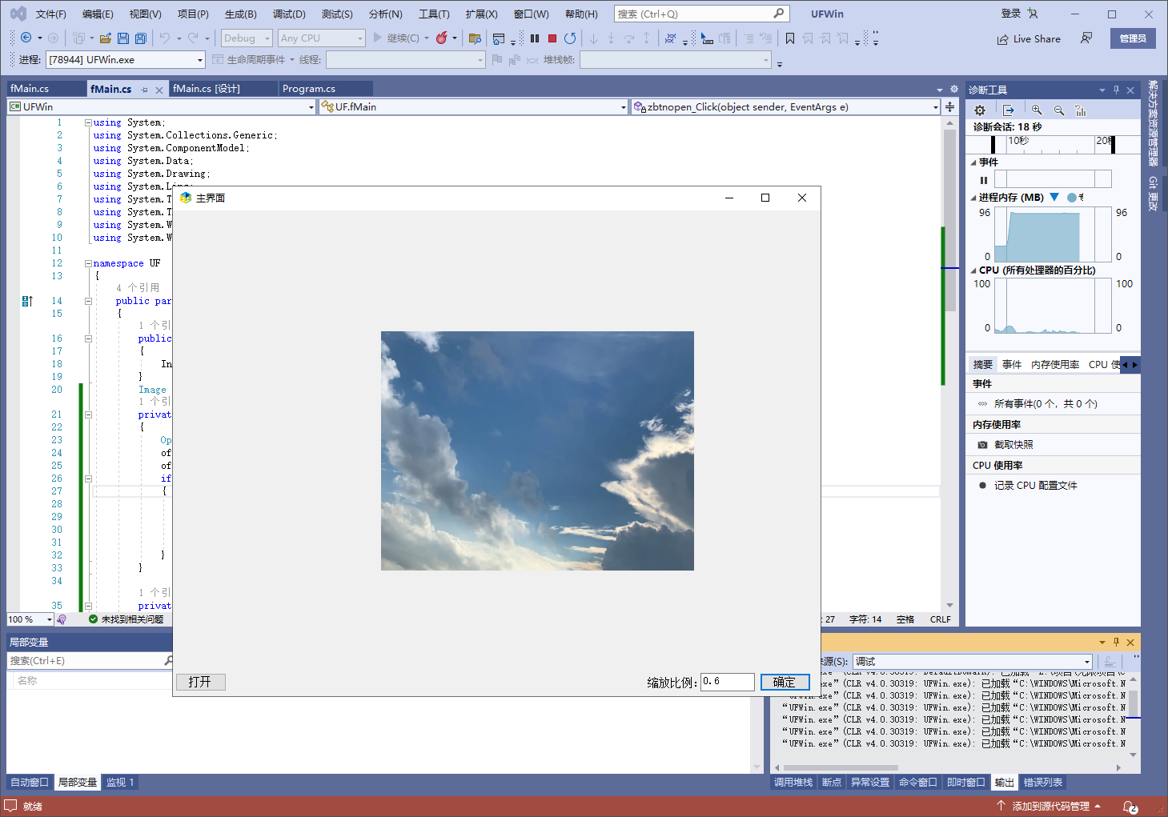Screen dimensions: 1168x817
Task: Open file with folder icon
Action: (106, 38)
